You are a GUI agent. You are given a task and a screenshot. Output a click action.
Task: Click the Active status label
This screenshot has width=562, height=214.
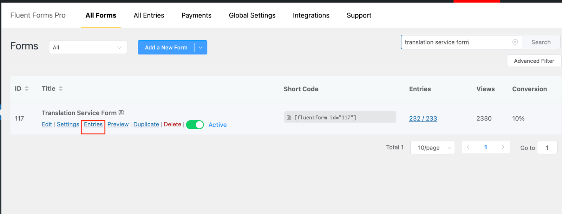point(217,125)
